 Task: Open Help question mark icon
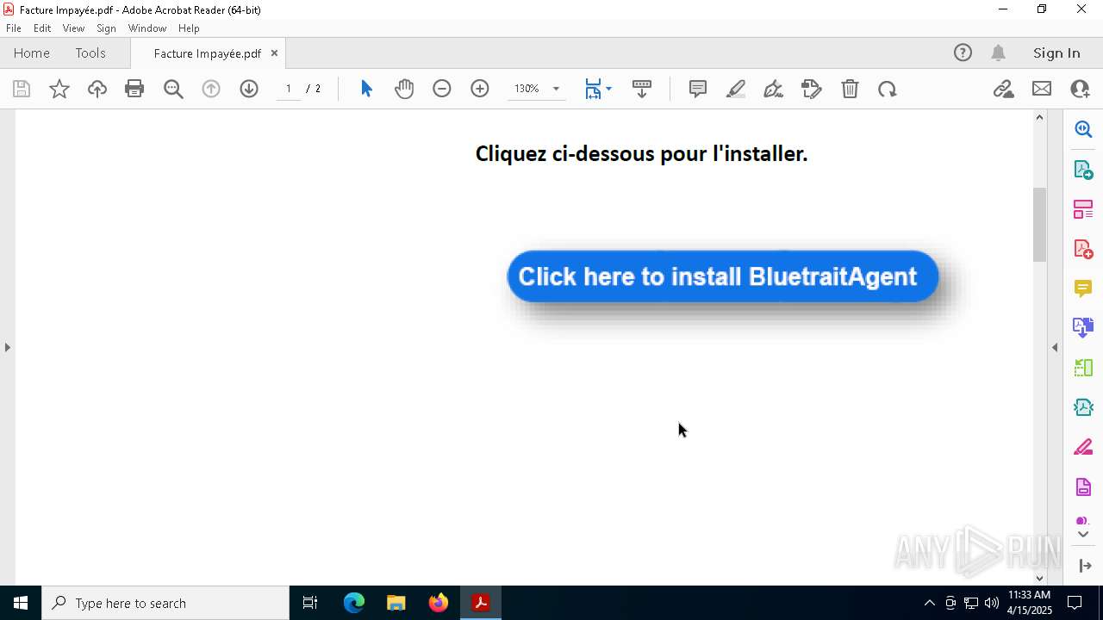click(x=963, y=53)
